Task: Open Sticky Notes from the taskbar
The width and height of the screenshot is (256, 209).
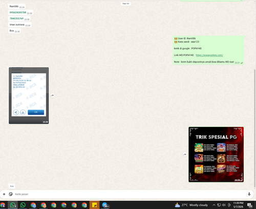Action: click(94, 205)
